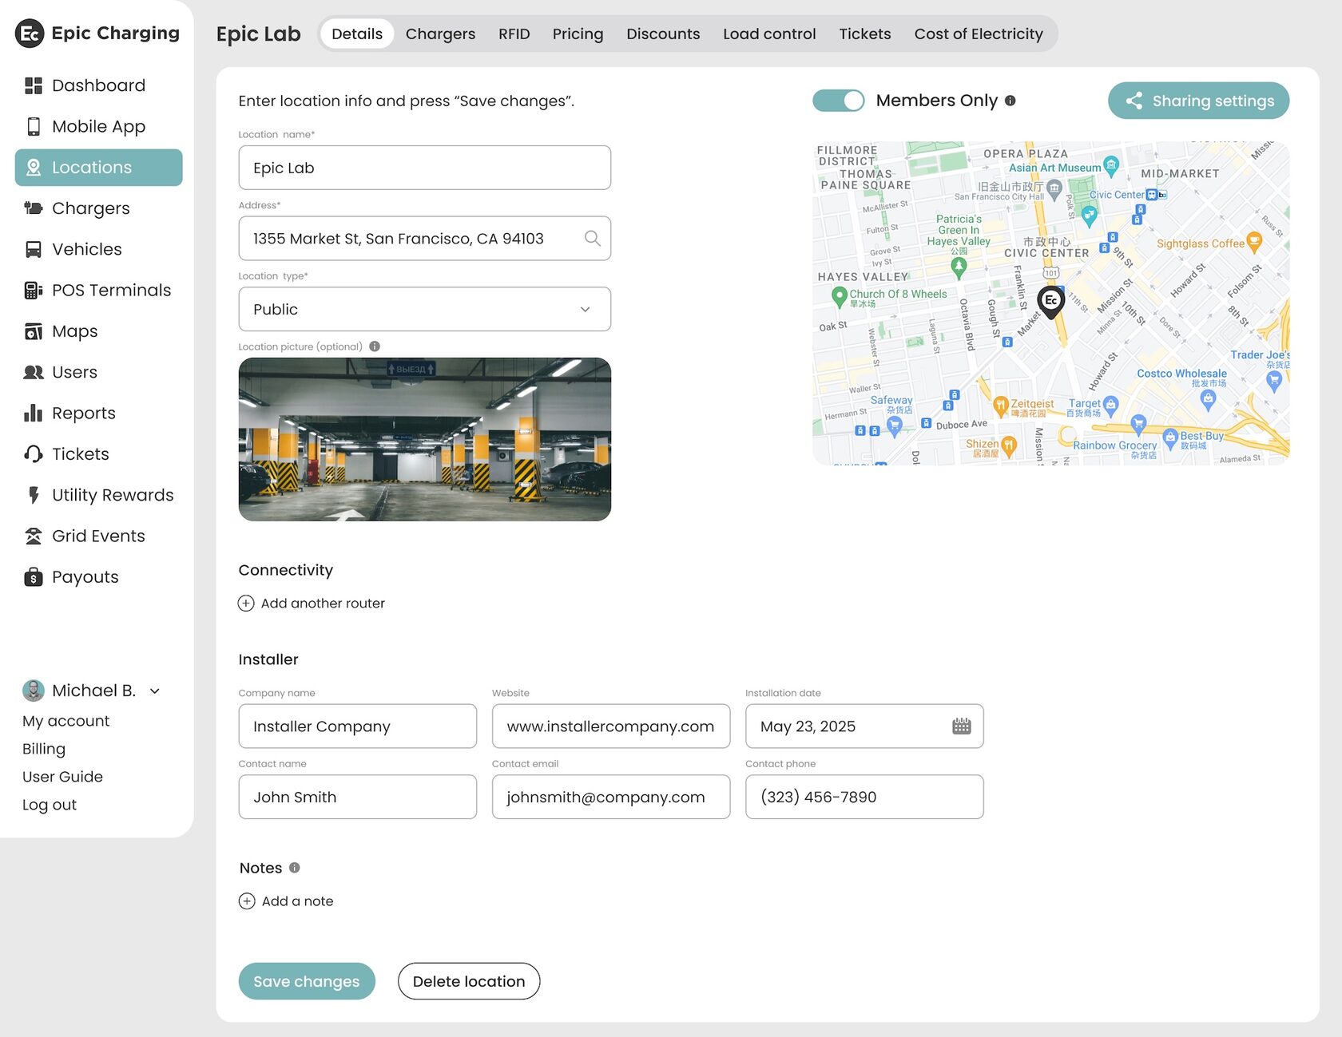The height and width of the screenshot is (1037, 1342).
Task: Expand Add another router option
Action: tap(312, 604)
